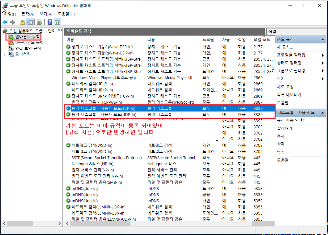The width and height of the screenshot is (328, 235).
Task: Click the tree pane scrollbar right arrow
Action: pyautogui.click(x=59, y=223)
